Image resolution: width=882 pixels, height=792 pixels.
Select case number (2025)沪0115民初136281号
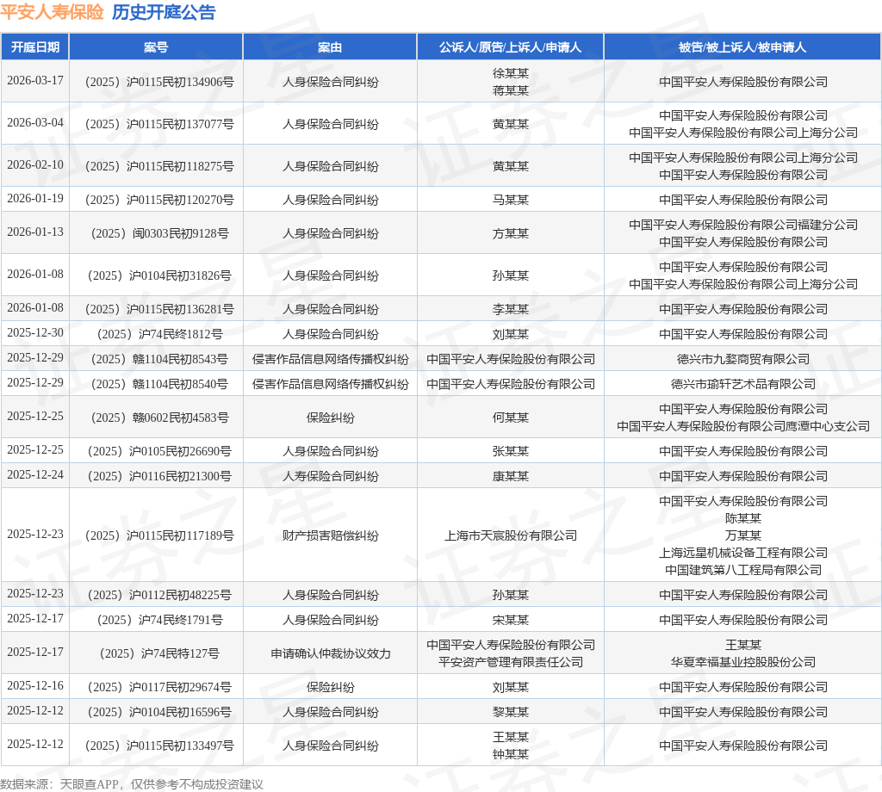click(x=159, y=309)
